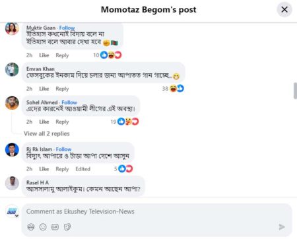The image size is (297, 239).
Task: Like Emran Khan's comment
Action: tap(44, 89)
